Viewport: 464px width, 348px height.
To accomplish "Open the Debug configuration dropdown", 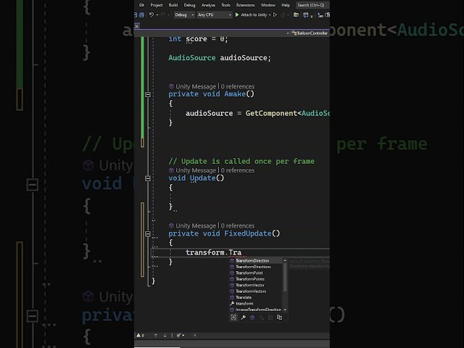I will (x=184, y=14).
